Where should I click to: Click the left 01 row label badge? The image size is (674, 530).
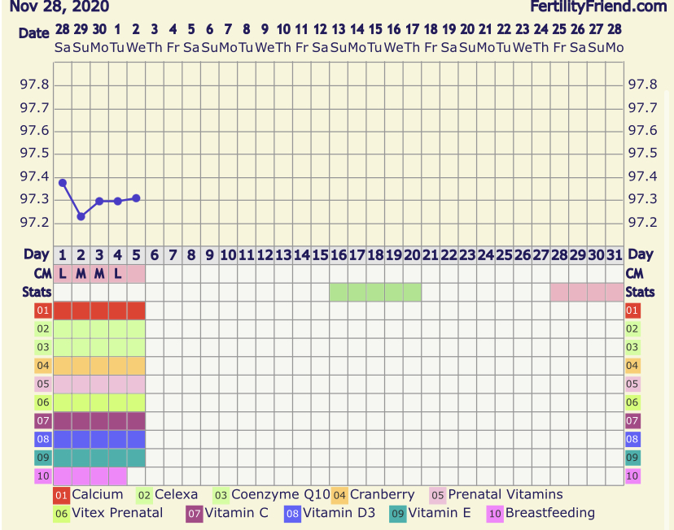[x=43, y=311]
